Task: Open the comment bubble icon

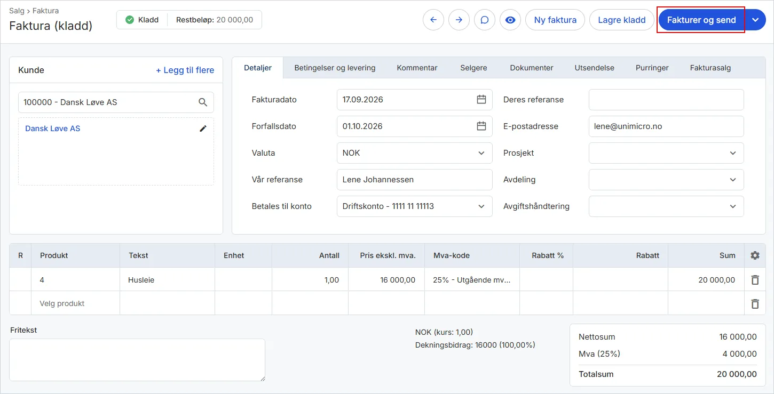Action: [485, 20]
